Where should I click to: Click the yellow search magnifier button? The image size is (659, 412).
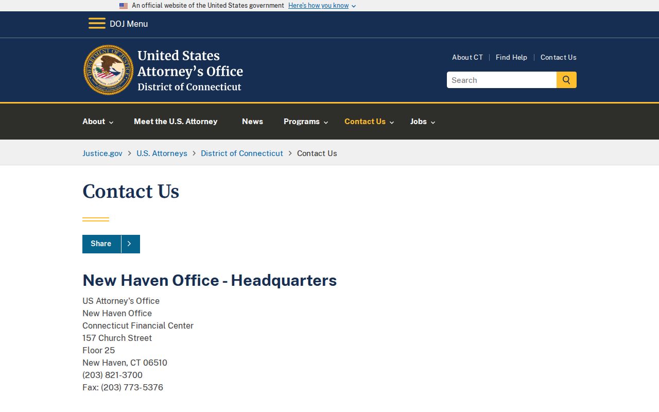566,80
